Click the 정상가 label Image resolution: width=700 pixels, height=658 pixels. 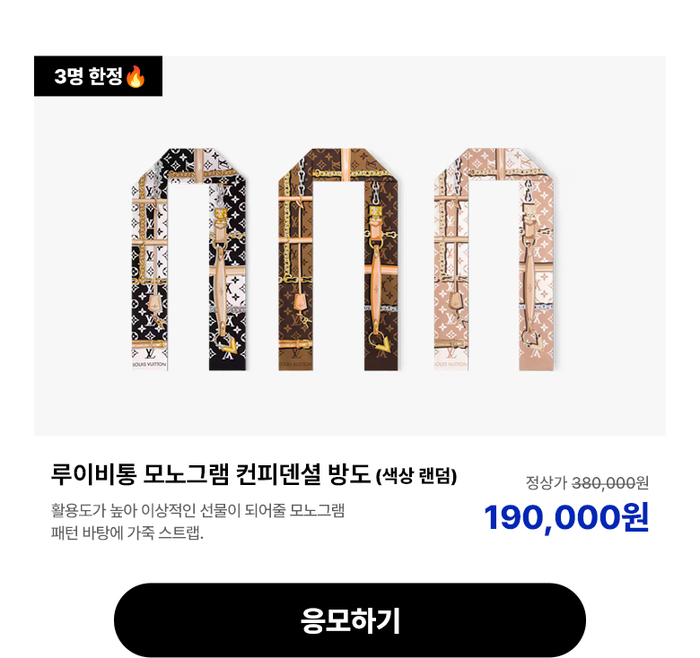546,483
